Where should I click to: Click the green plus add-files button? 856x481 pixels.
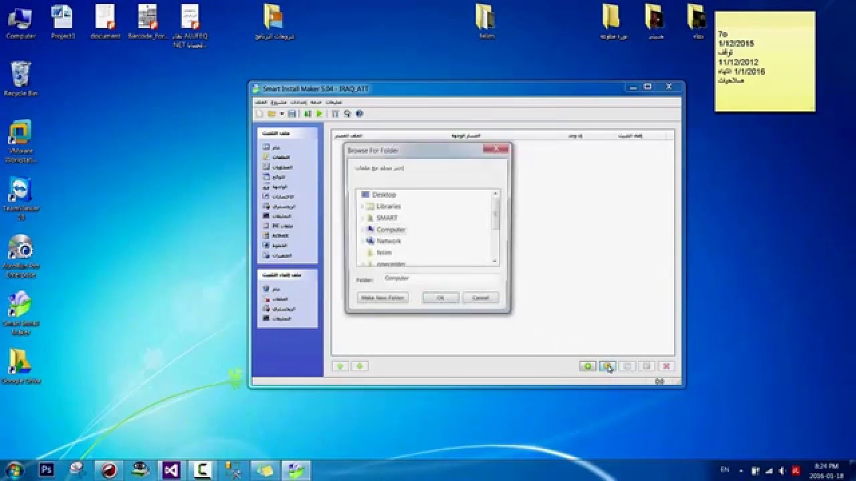[587, 366]
